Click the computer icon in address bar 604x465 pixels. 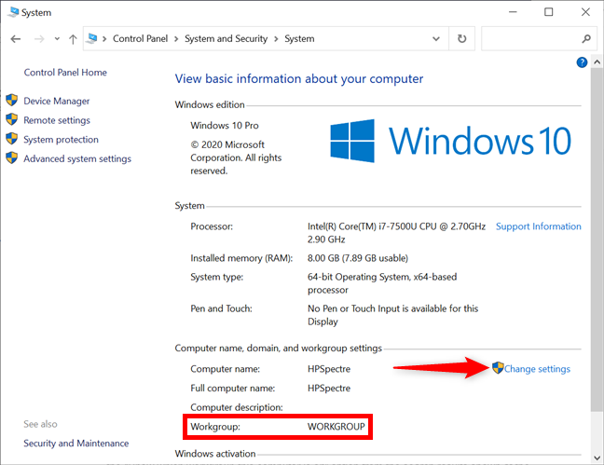(x=91, y=38)
